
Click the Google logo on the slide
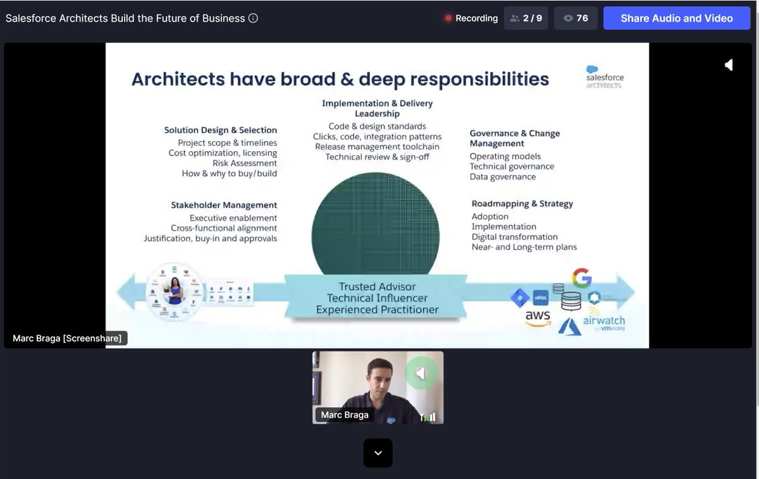581,278
